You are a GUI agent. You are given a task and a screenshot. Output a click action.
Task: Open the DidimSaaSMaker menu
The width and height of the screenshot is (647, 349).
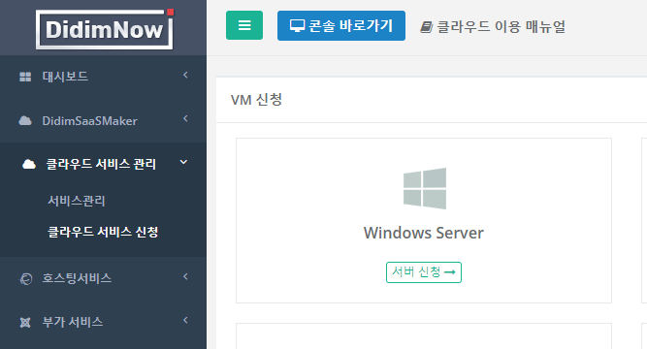pyautogui.click(x=103, y=121)
